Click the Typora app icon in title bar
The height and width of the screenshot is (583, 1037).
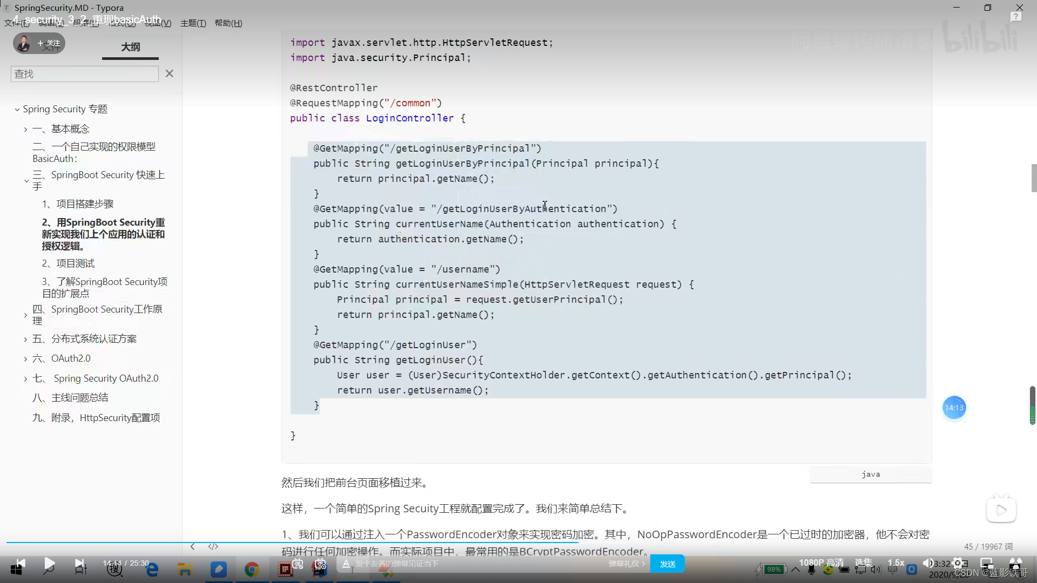click(x=6, y=8)
